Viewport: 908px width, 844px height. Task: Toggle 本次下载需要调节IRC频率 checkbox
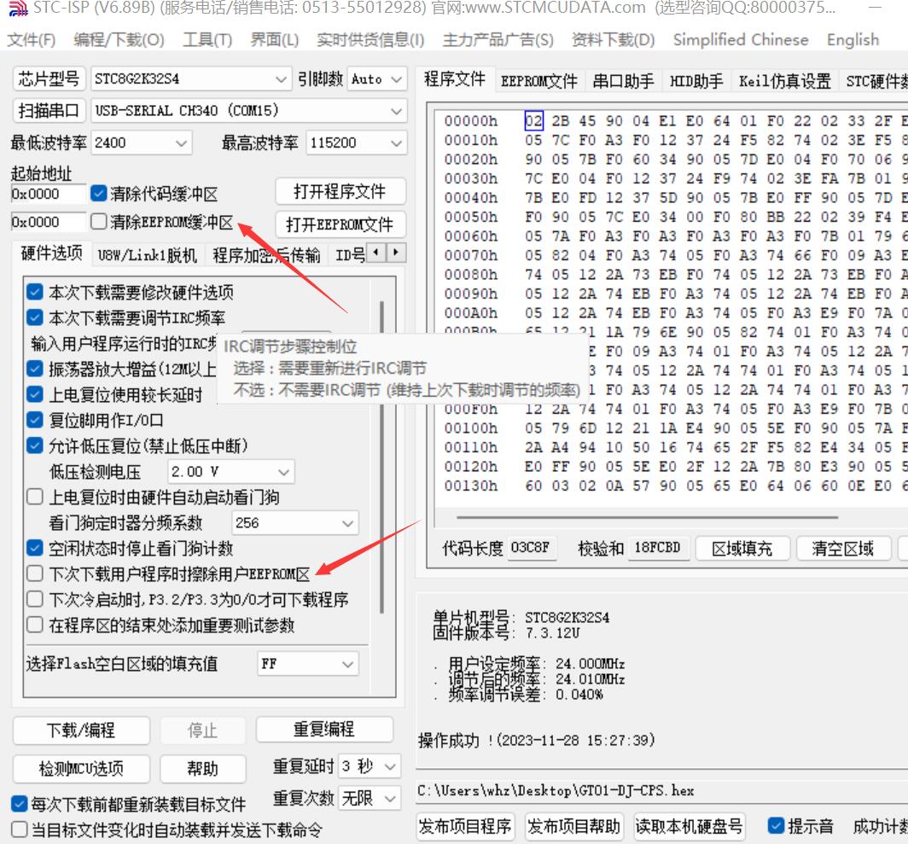pos(35,317)
